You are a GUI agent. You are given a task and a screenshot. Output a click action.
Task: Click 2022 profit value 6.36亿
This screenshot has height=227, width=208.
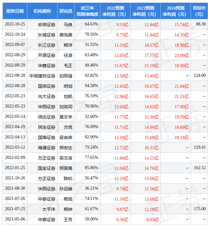click(x=122, y=220)
